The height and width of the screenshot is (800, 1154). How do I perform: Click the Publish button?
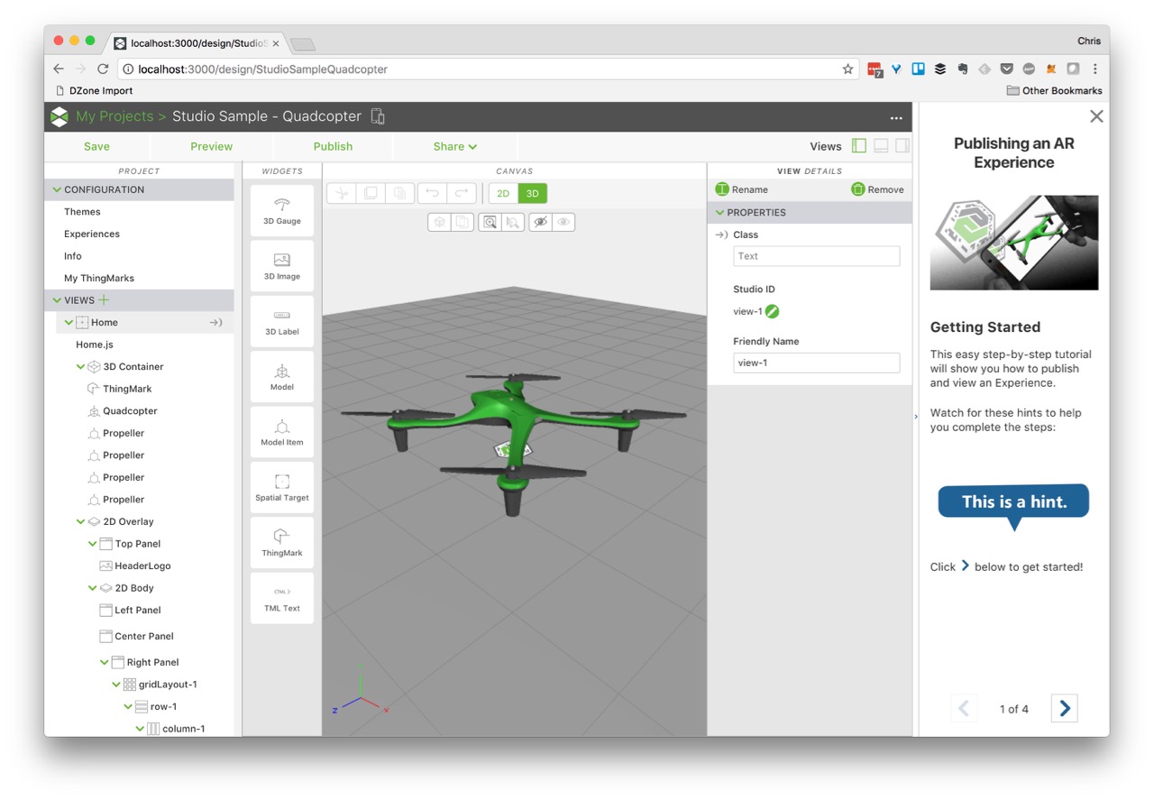pyautogui.click(x=333, y=146)
